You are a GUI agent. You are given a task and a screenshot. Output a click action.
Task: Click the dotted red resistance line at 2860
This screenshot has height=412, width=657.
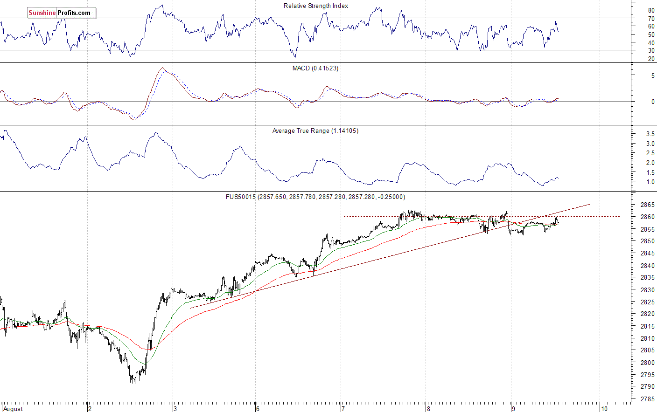click(x=482, y=216)
